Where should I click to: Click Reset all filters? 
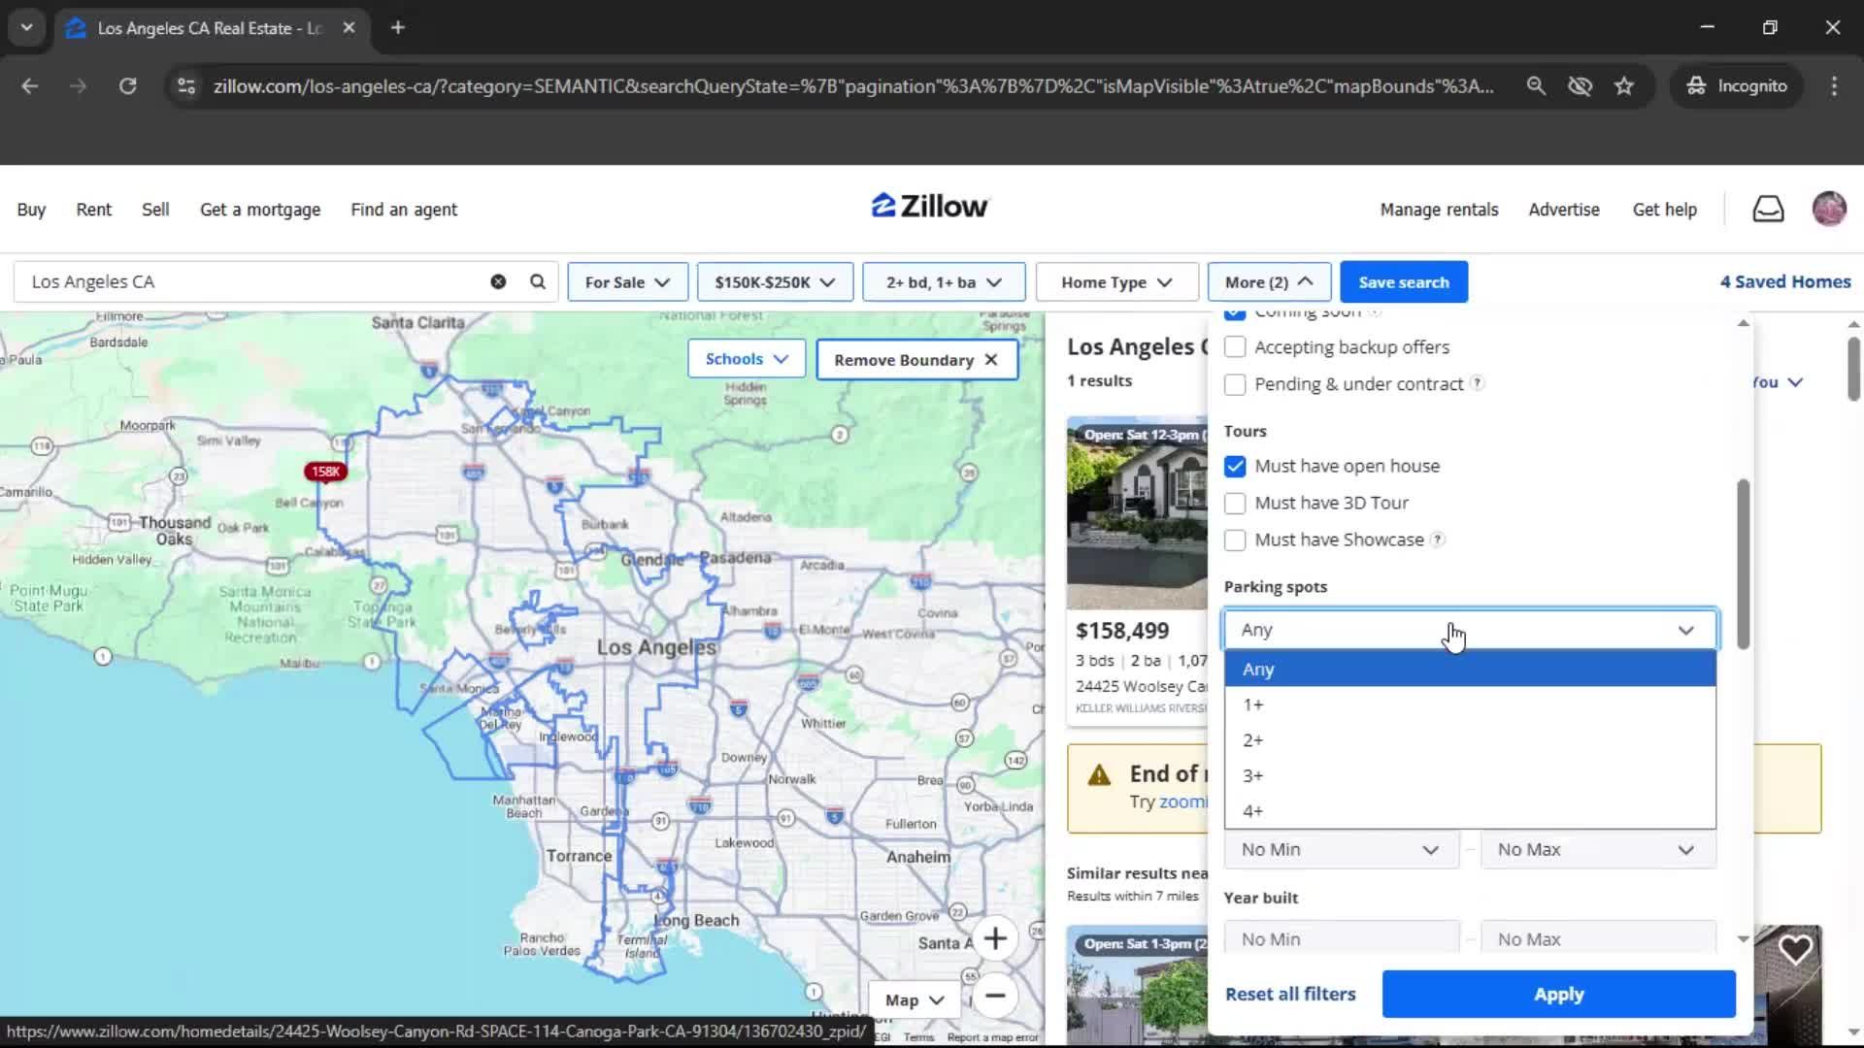pos(1289,994)
